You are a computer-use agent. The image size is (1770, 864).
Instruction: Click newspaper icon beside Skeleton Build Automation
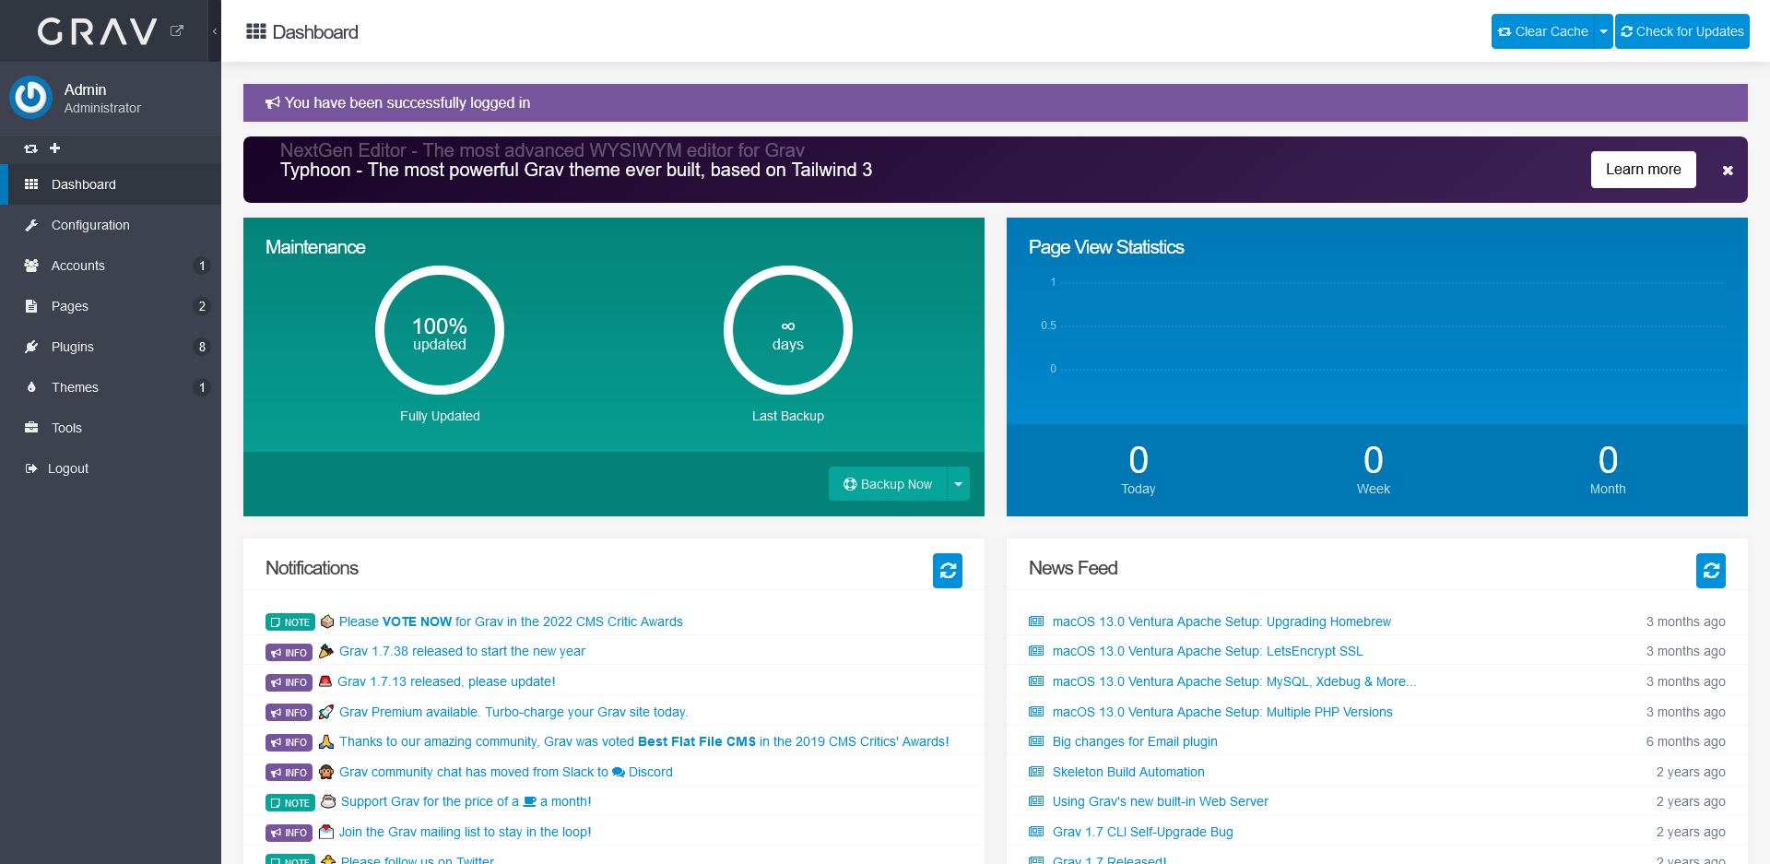pyautogui.click(x=1036, y=772)
